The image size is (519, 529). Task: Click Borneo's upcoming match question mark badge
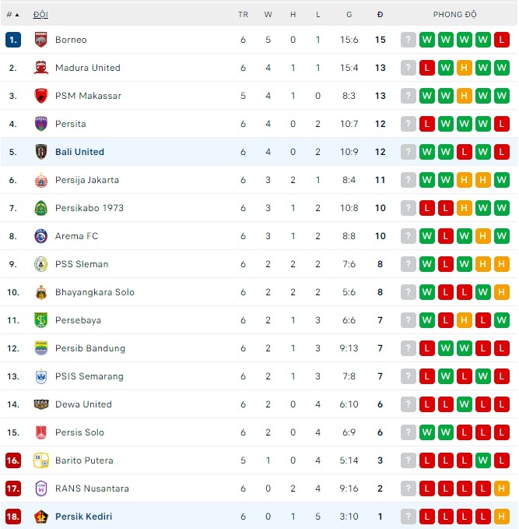[x=409, y=40]
